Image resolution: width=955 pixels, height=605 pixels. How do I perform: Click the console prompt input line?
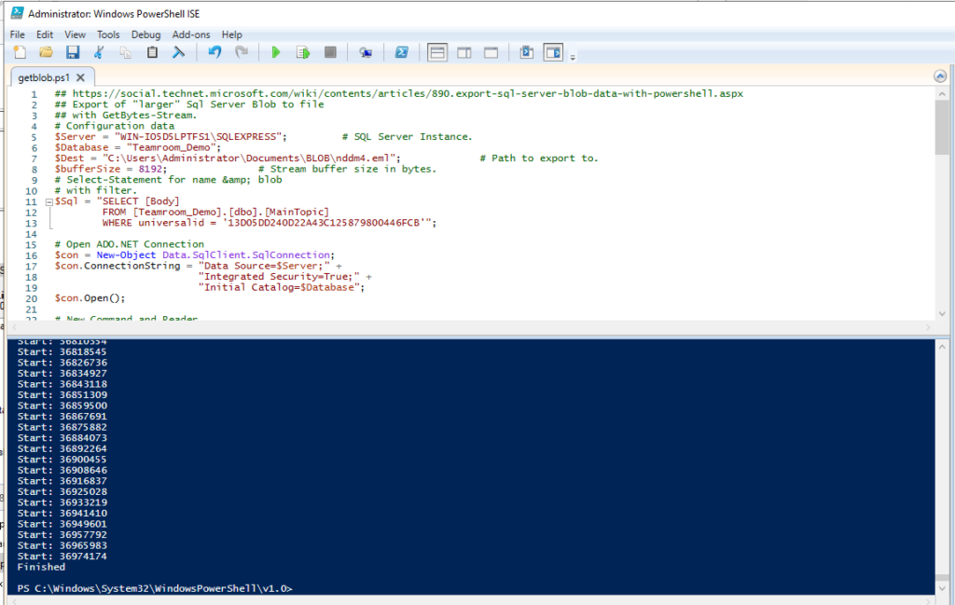(x=373, y=588)
